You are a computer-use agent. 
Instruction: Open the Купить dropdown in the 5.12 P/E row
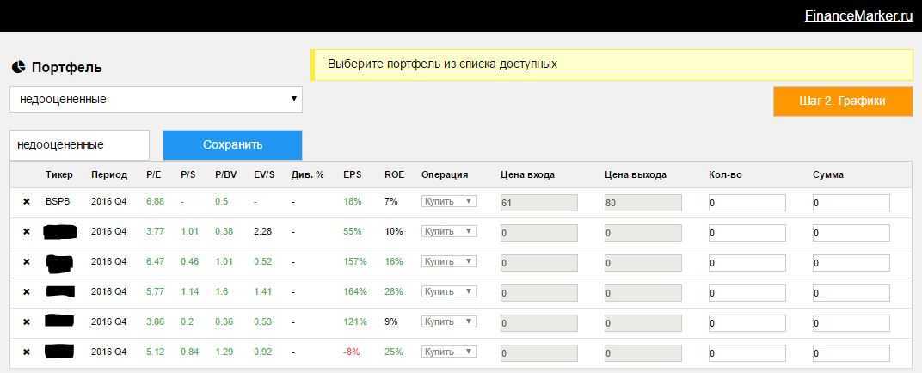point(449,352)
